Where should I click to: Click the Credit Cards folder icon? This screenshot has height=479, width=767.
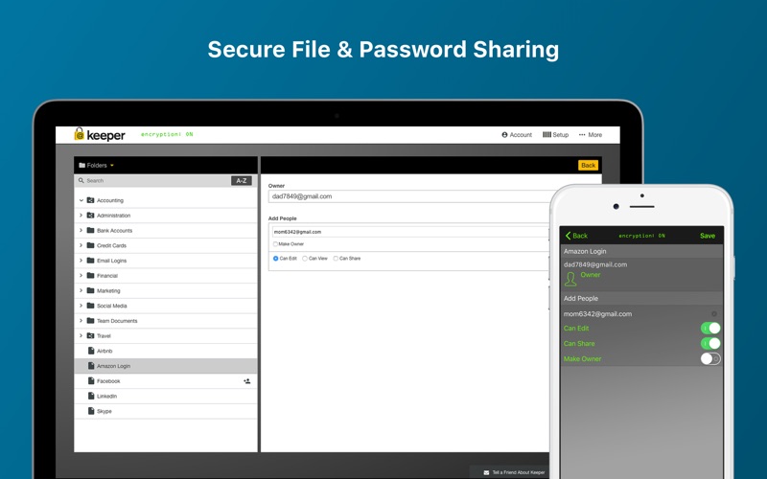click(90, 245)
